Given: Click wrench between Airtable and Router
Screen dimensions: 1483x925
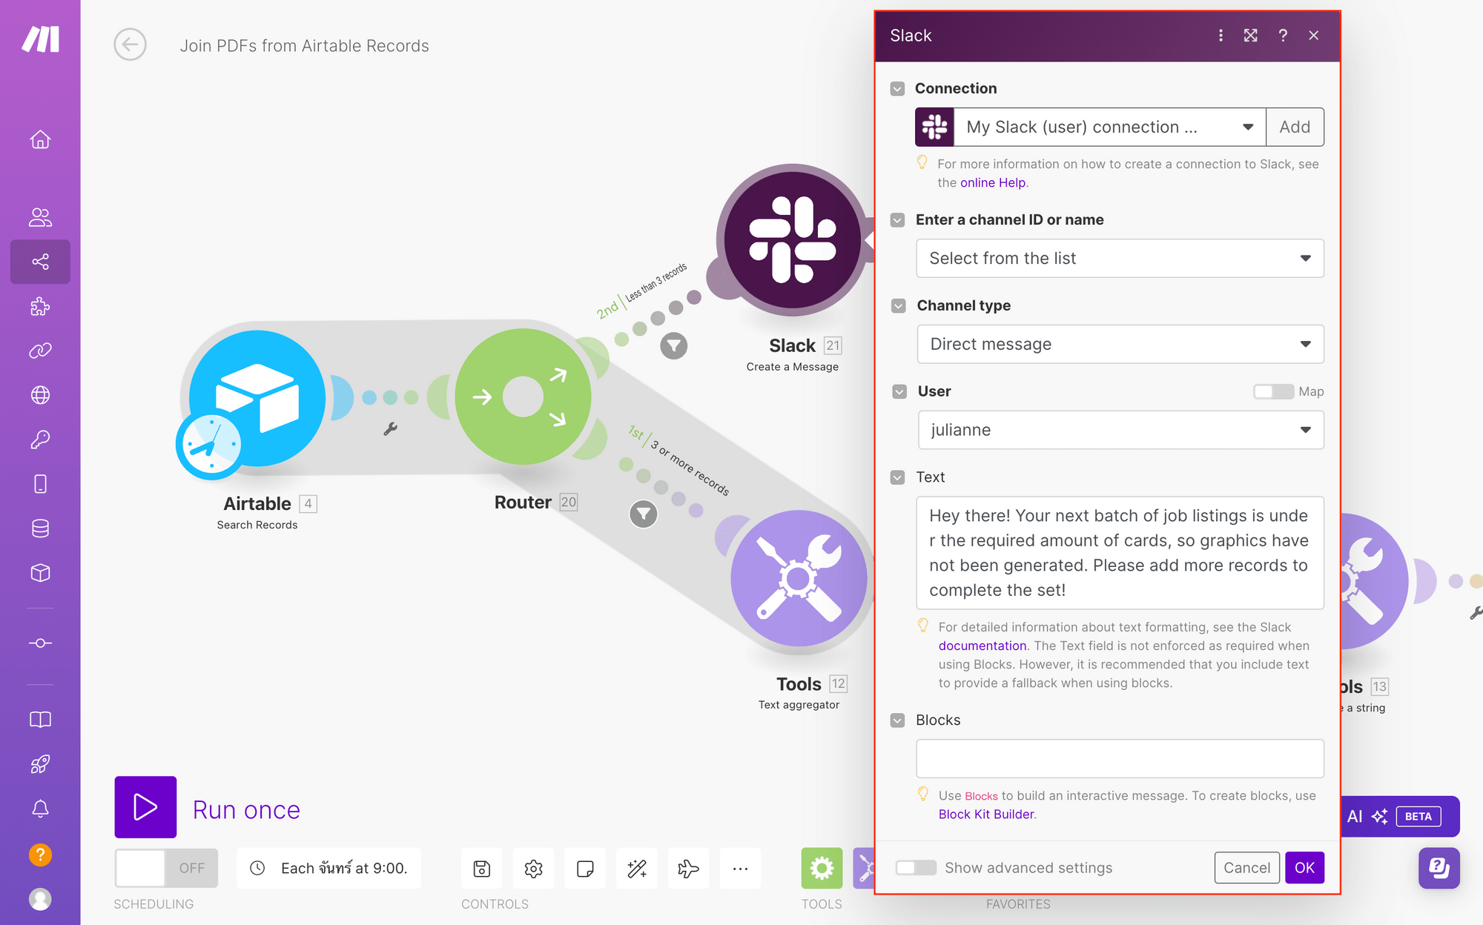Looking at the screenshot, I should [x=390, y=428].
